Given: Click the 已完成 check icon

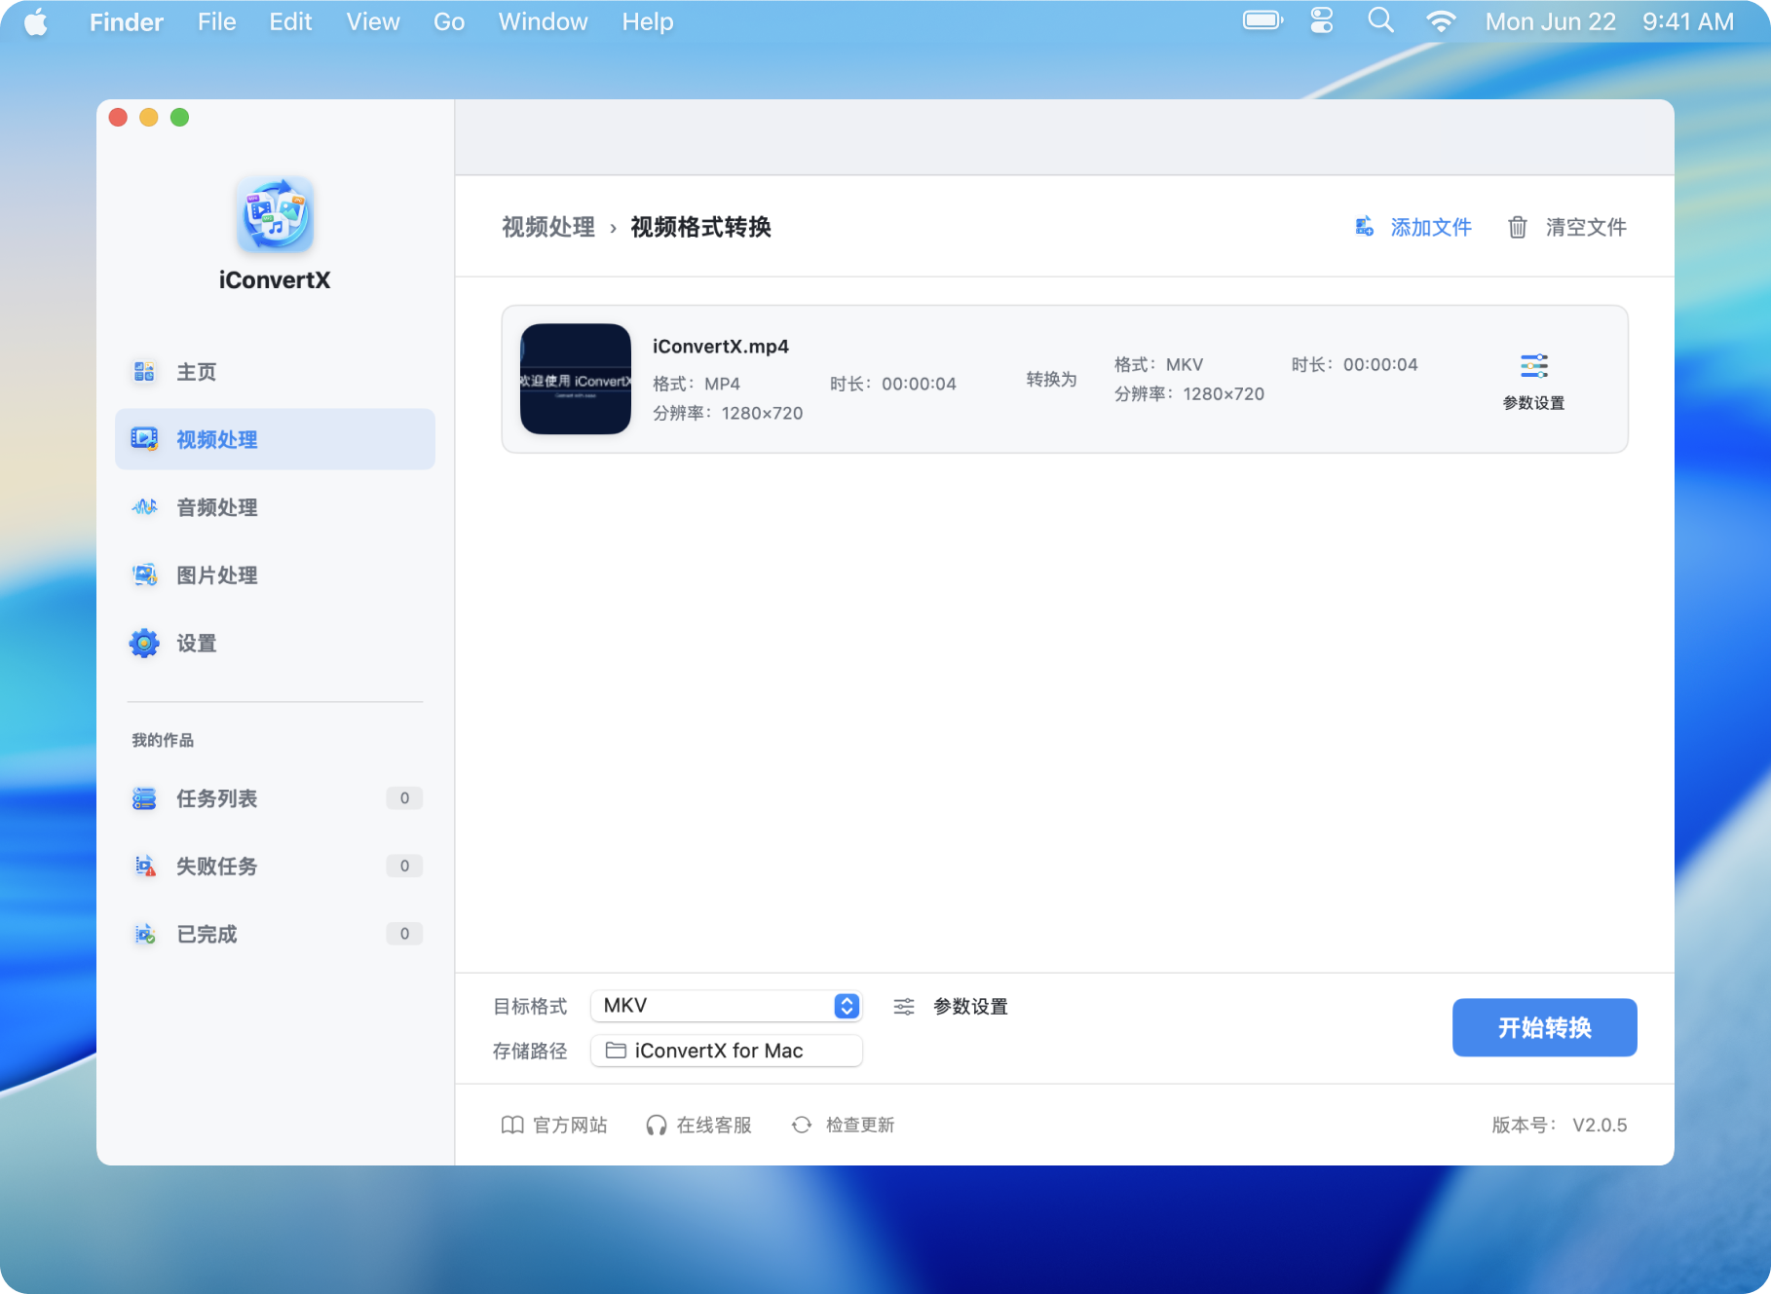Looking at the screenshot, I should 144,934.
